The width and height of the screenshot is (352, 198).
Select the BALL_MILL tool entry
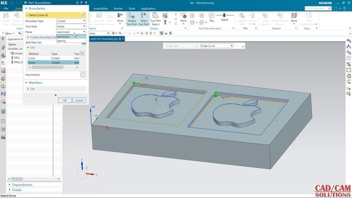coord(17,62)
